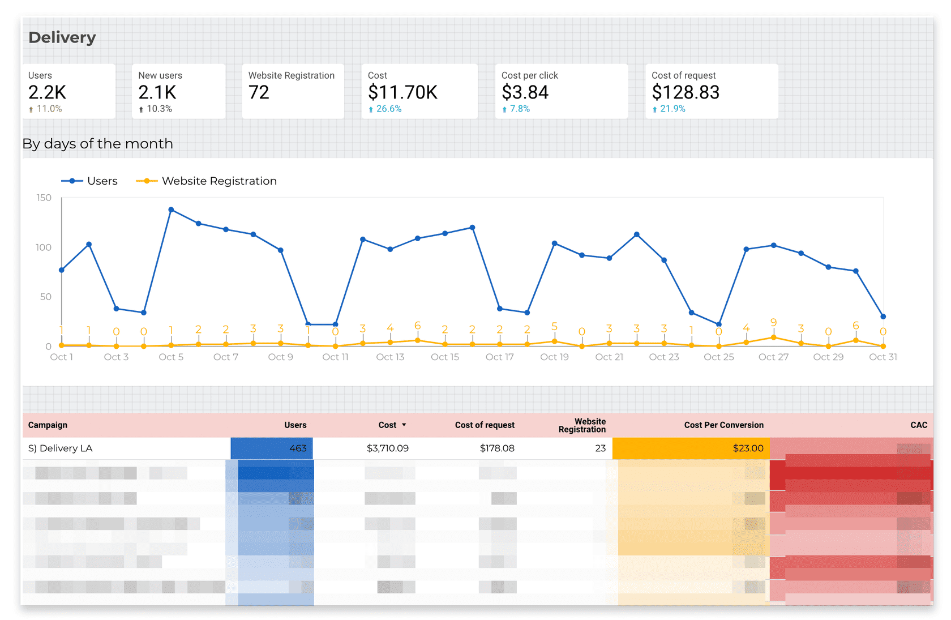951x620 pixels.
Task: Open the sort arrow on Cost column
Action: (x=404, y=425)
